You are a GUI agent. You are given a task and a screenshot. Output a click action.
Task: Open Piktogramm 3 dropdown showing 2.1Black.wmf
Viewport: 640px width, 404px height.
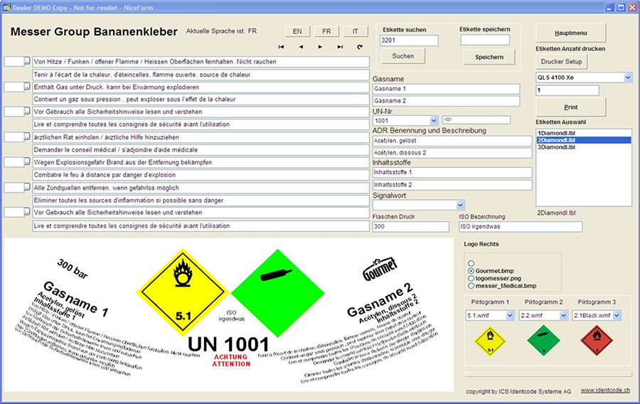coord(617,315)
